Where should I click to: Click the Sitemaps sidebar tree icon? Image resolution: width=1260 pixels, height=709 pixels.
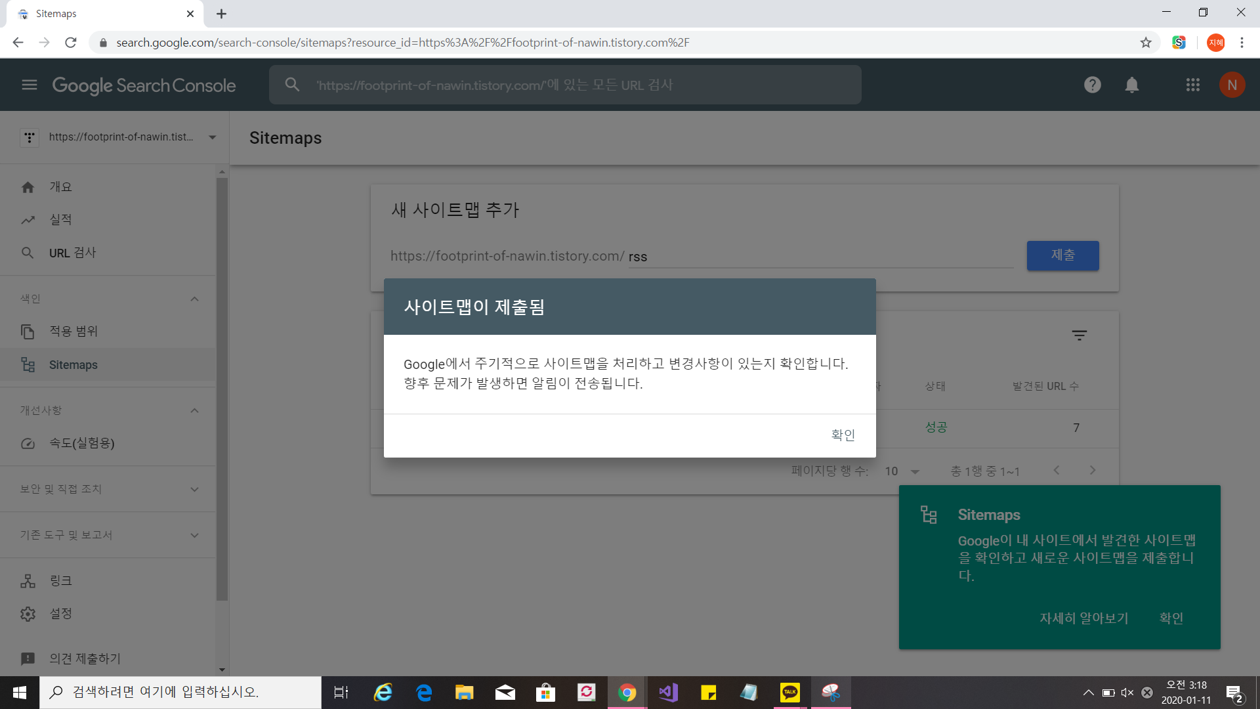tap(28, 364)
